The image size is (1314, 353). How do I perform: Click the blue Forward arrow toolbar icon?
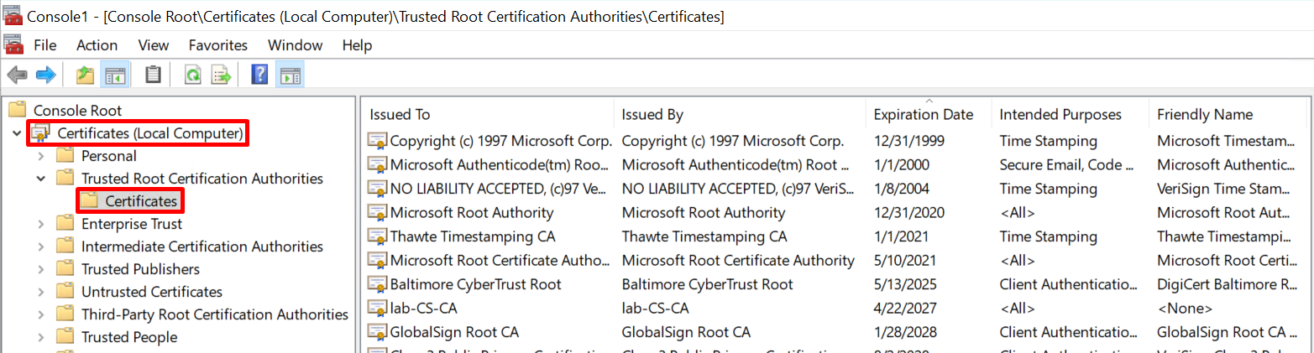[x=45, y=75]
